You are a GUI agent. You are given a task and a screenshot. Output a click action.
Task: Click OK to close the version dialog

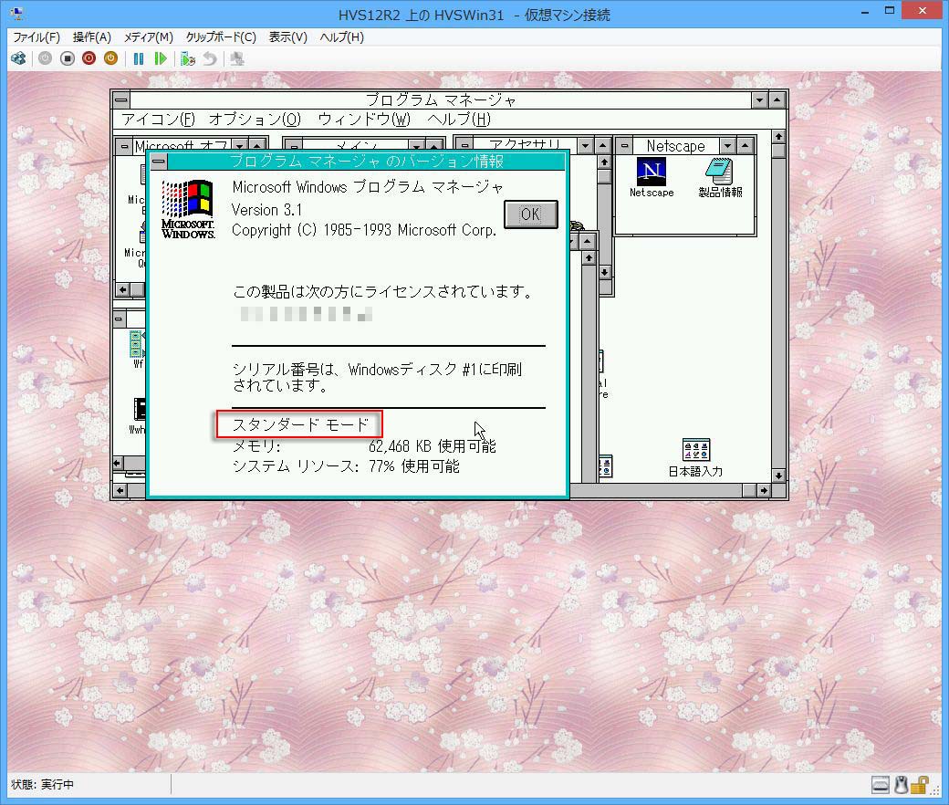tap(531, 214)
